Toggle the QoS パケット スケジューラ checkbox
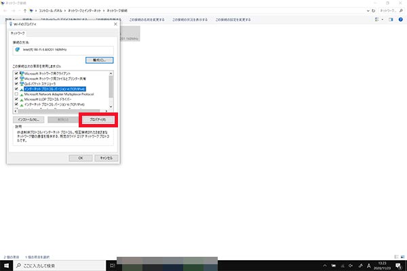This screenshot has height=271, width=407. (16, 83)
